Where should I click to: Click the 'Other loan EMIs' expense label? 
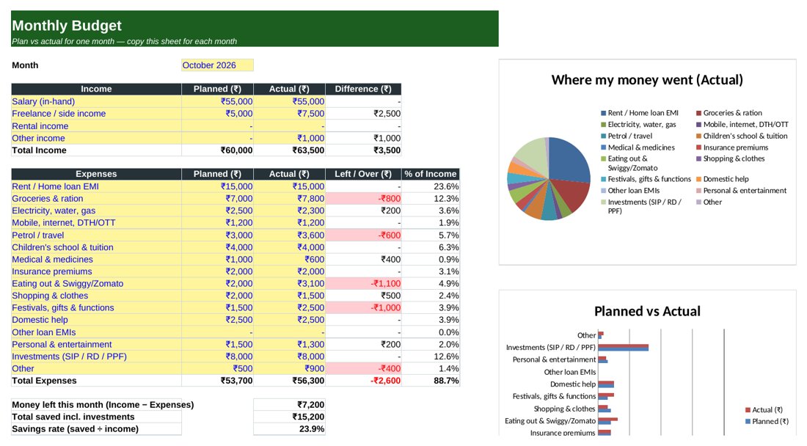(x=96, y=332)
